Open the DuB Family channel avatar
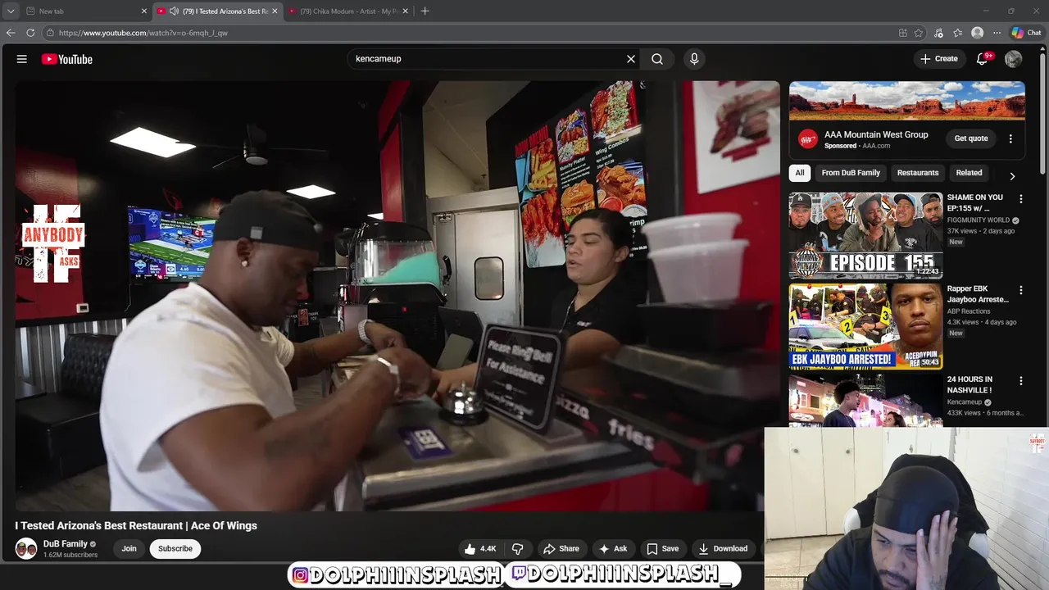Image resolution: width=1049 pixels, height=590 pixels. (26, 548)
